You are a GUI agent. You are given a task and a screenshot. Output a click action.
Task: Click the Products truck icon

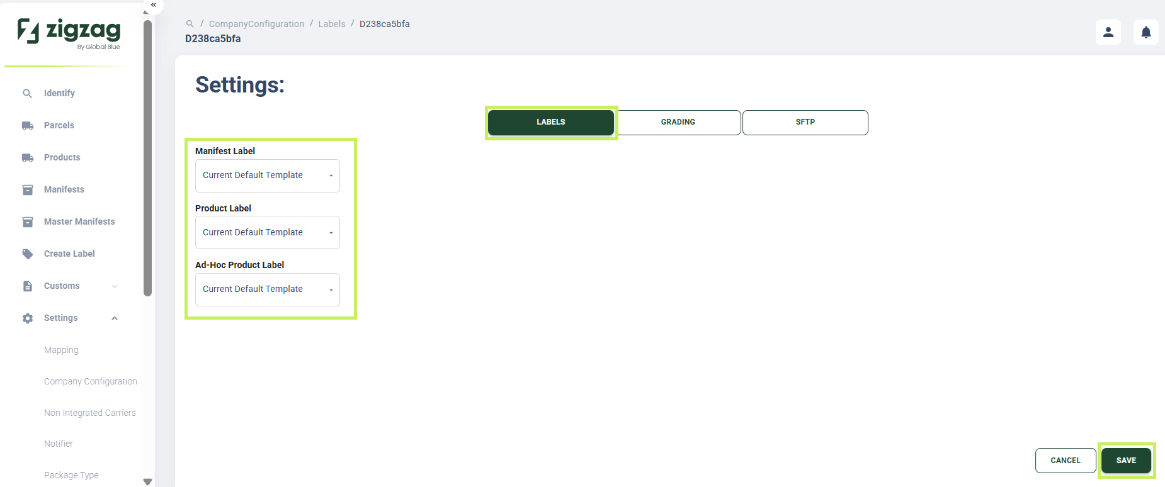[x=28, y=157]
